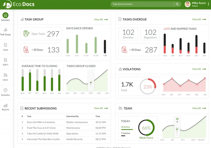Open Reports chart icon in sidebar
This screenshot has height=148, width=211.
coord(5,106)
